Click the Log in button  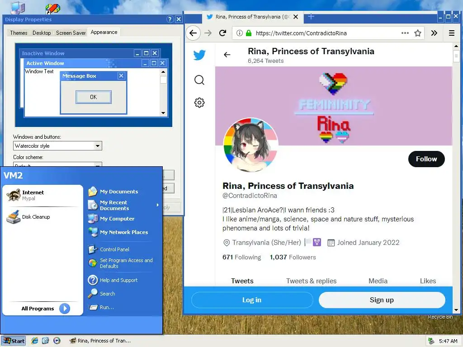(x=252, y=300)
